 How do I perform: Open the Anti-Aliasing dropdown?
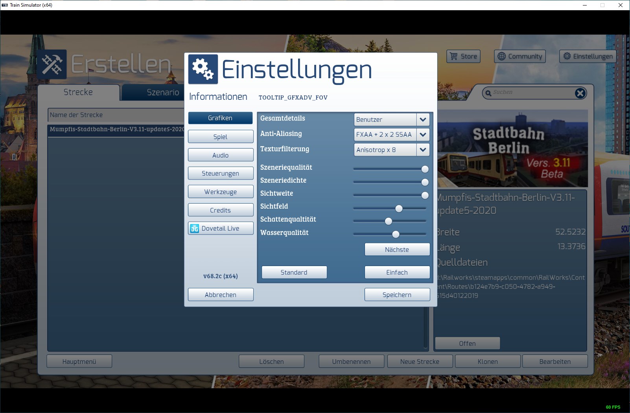[x=423, y=134]
